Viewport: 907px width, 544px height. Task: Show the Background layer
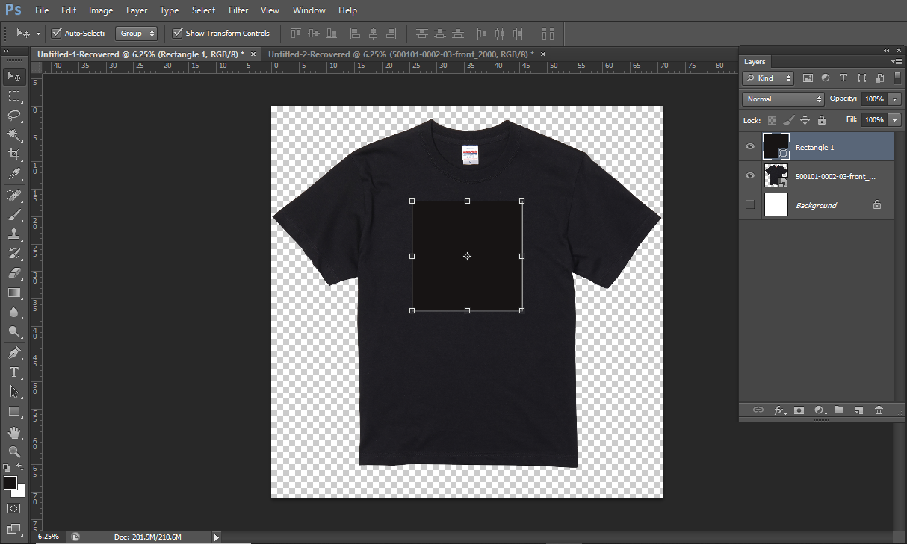point(750,205)
